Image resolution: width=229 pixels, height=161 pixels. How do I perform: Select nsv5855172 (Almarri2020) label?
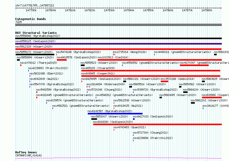tap(34, 52)
